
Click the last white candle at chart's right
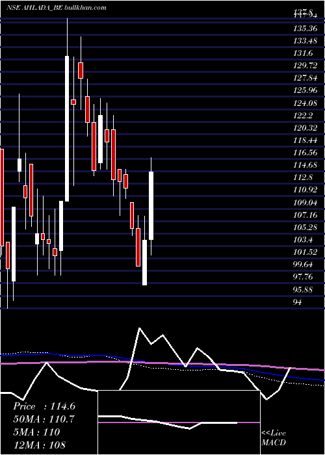click(151, 206)
